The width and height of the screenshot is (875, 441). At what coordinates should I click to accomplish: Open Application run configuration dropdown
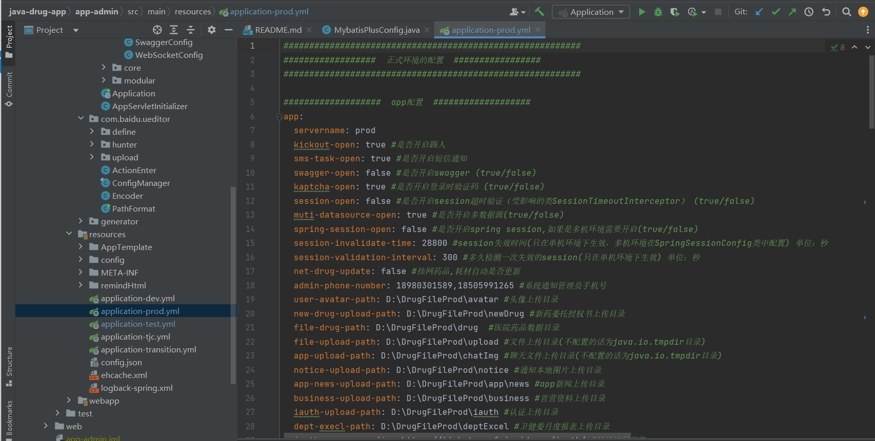click(x=591, y=11)
